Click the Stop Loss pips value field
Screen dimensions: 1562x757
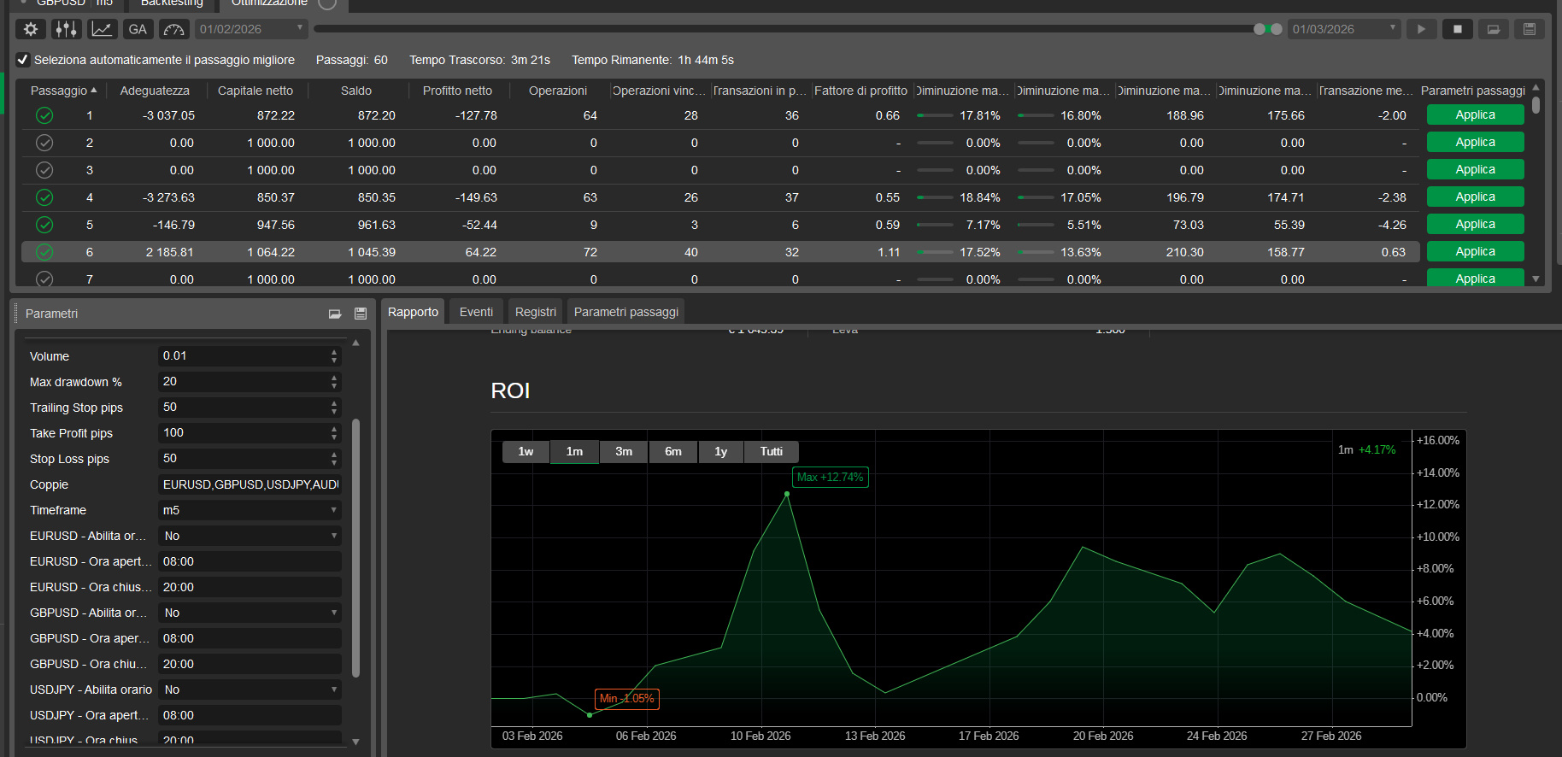(x=244, y=459)
